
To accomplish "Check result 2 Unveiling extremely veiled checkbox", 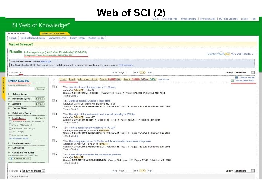I will (53, 100).
